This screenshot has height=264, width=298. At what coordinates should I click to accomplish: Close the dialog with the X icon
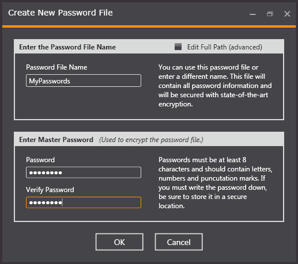(287, 14)
